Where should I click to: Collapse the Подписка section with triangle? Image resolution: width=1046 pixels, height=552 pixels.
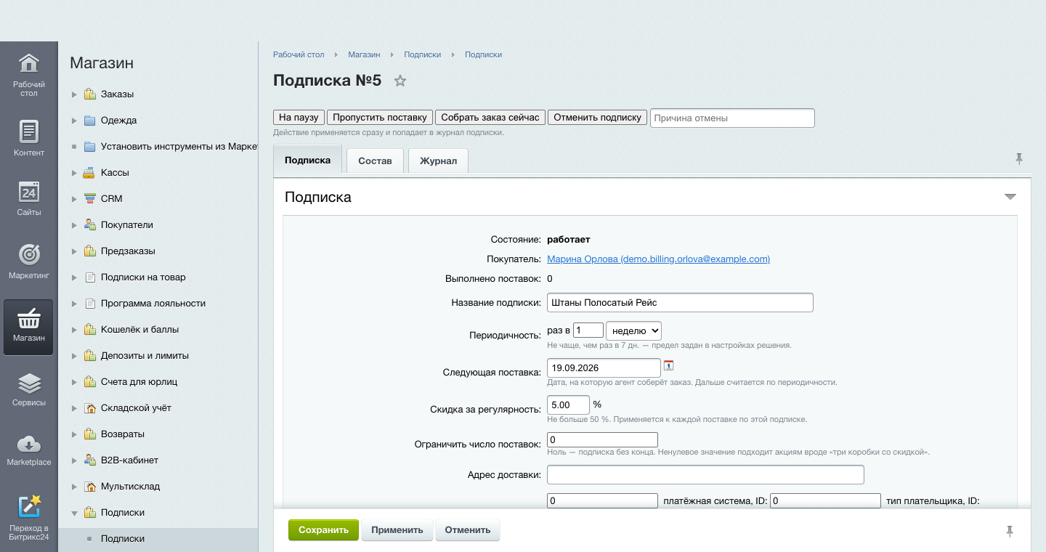point(1010,197)
